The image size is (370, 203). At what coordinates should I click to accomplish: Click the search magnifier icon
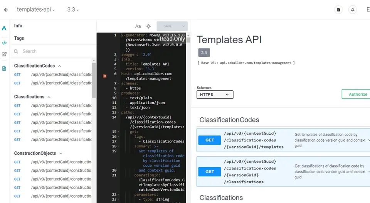pos(16,51)
